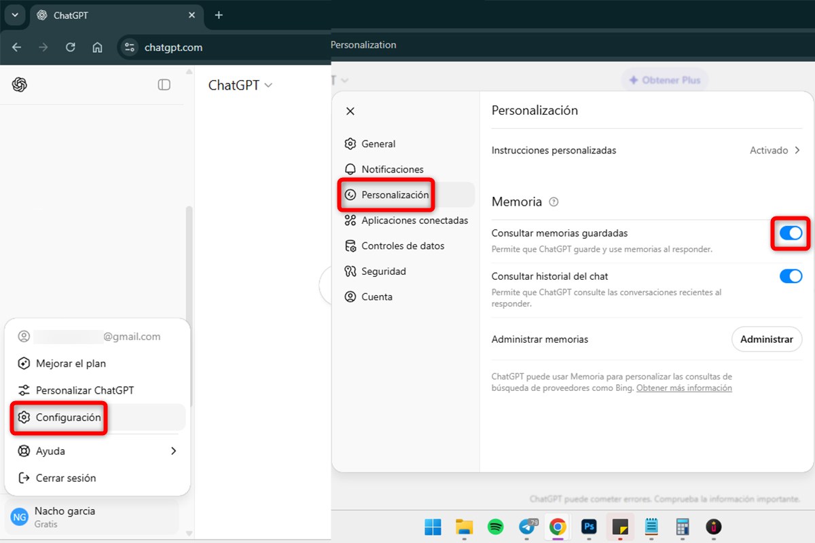
Task: Click the ChatGPT logo icon in sidebar
Action: pos(20,85)
